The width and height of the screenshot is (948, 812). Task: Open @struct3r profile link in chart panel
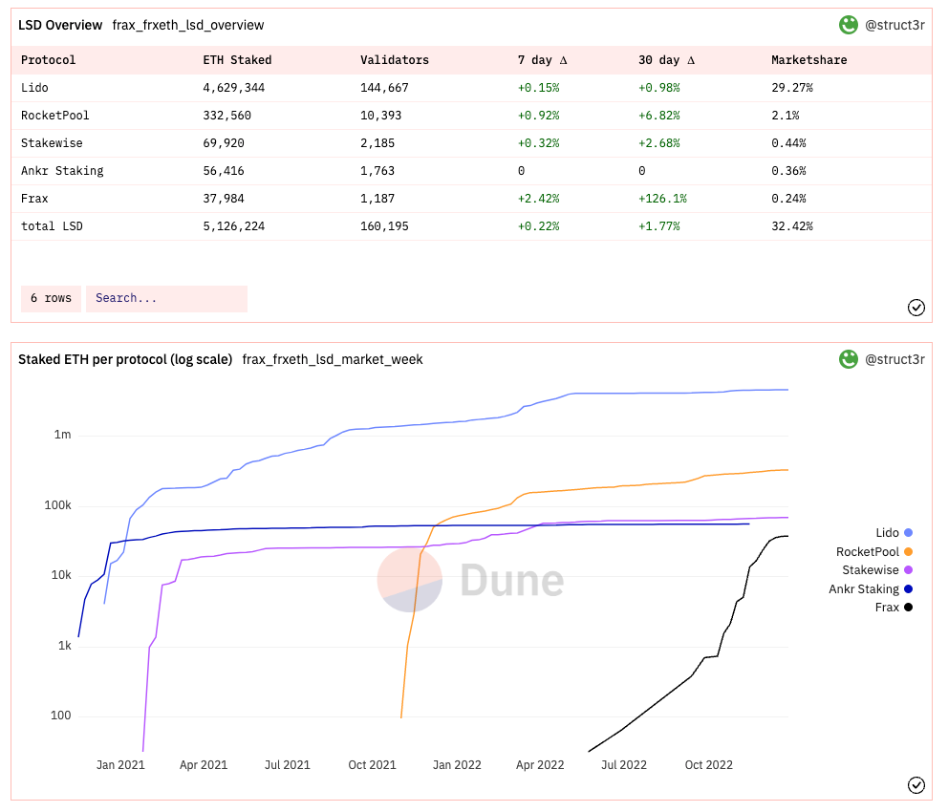894,359
